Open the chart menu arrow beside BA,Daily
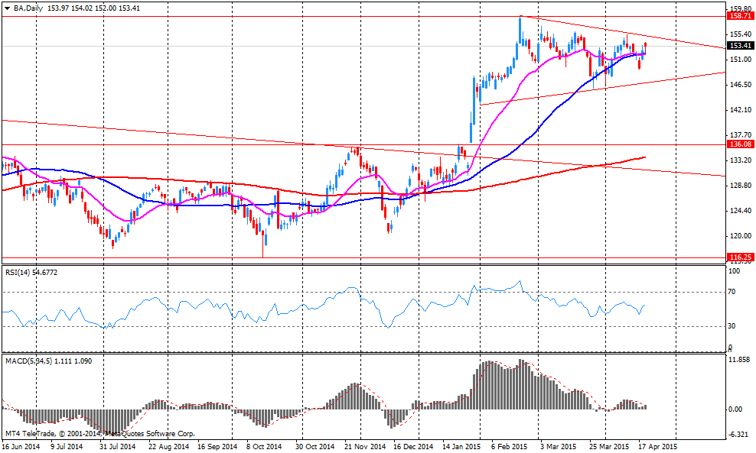 [x=7, y=8]
